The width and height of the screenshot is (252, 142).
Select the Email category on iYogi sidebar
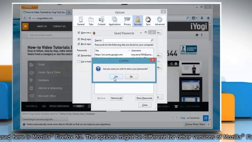coord(41,65)
